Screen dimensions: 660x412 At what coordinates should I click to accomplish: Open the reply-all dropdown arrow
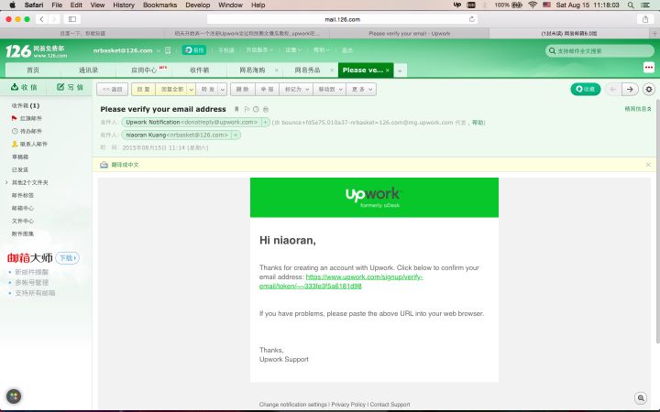[191, 89]
